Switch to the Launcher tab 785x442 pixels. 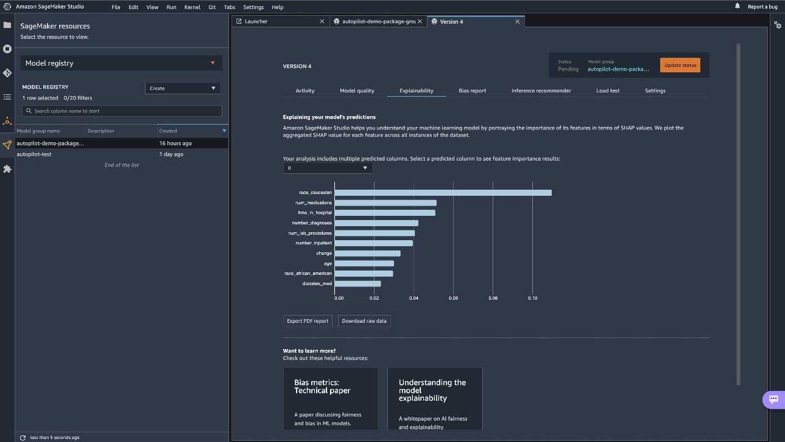(280, 21)
